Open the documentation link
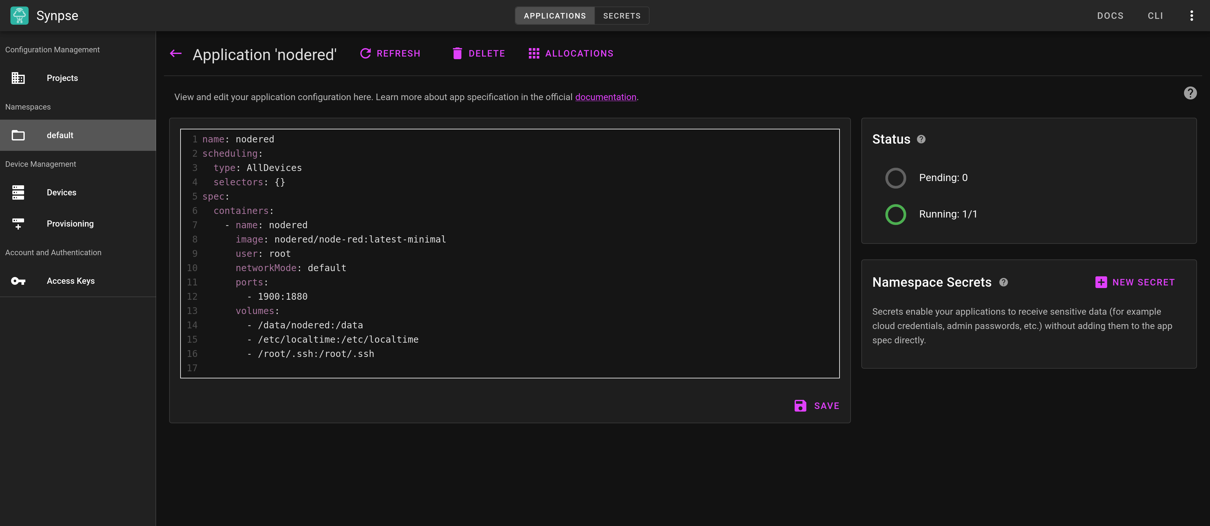This screenshot has height=526, width=1210. tap(606, 97)
